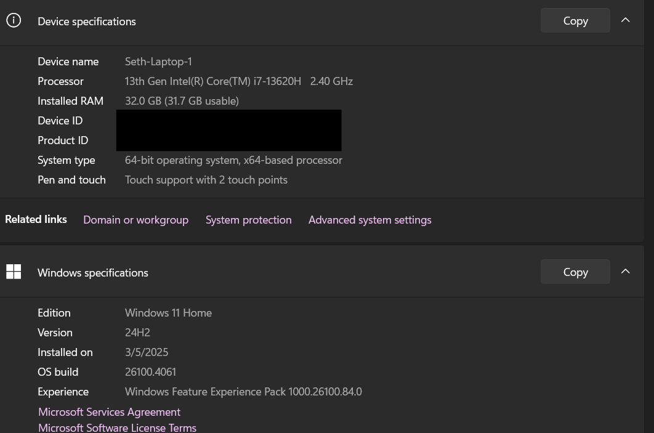Click the Touch support with 2 touch points text

pyautogui.click(x=206, y=179)
